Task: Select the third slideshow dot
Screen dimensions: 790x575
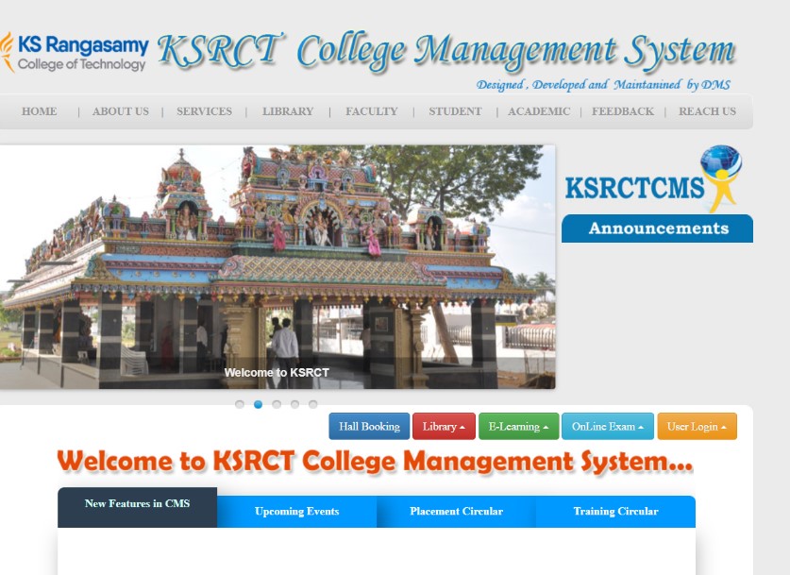Action: (x=277, y=404)
